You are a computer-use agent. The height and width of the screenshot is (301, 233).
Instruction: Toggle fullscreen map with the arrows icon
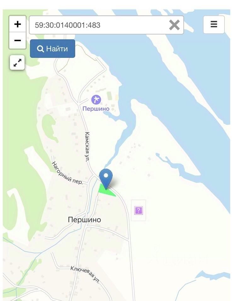(17, 63)
